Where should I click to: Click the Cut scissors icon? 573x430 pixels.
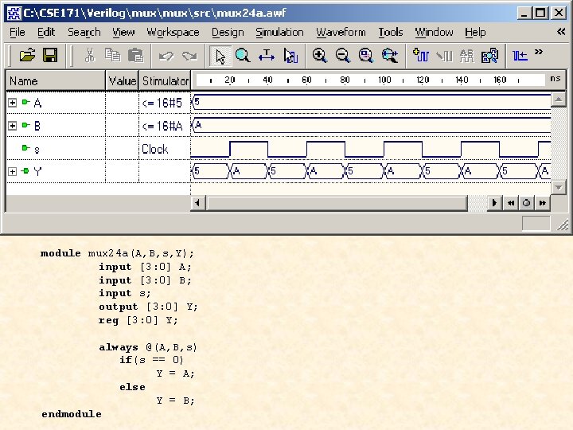tap(89, 55)
